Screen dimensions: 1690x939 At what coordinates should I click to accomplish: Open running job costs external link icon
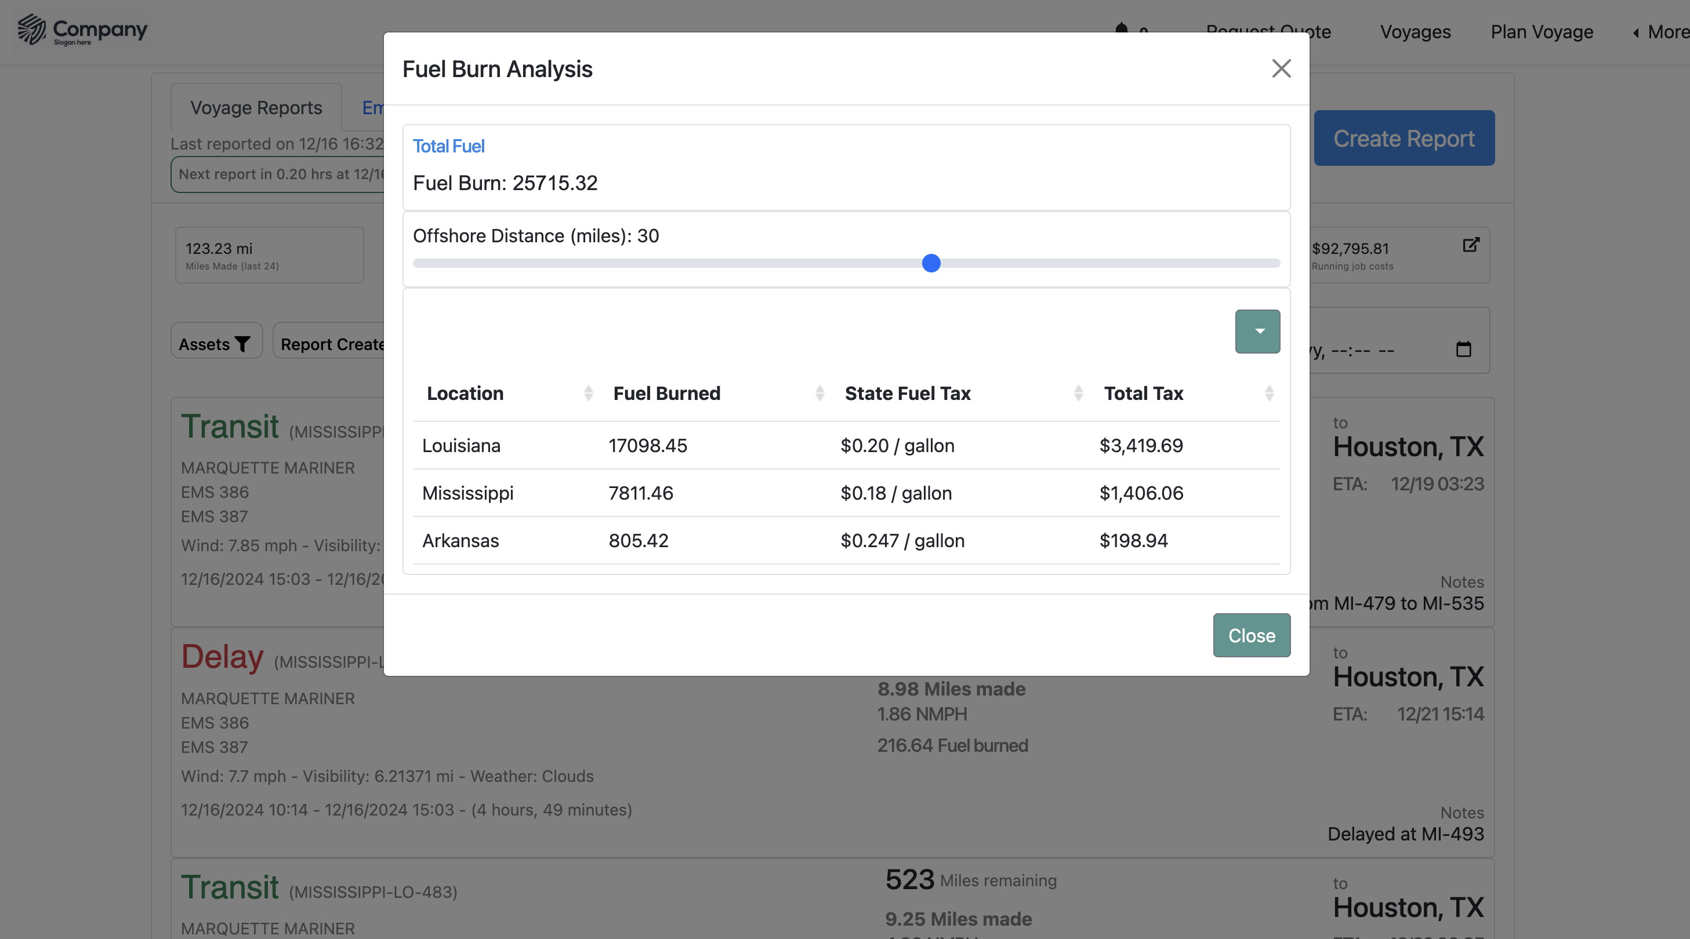(1470, 245)
